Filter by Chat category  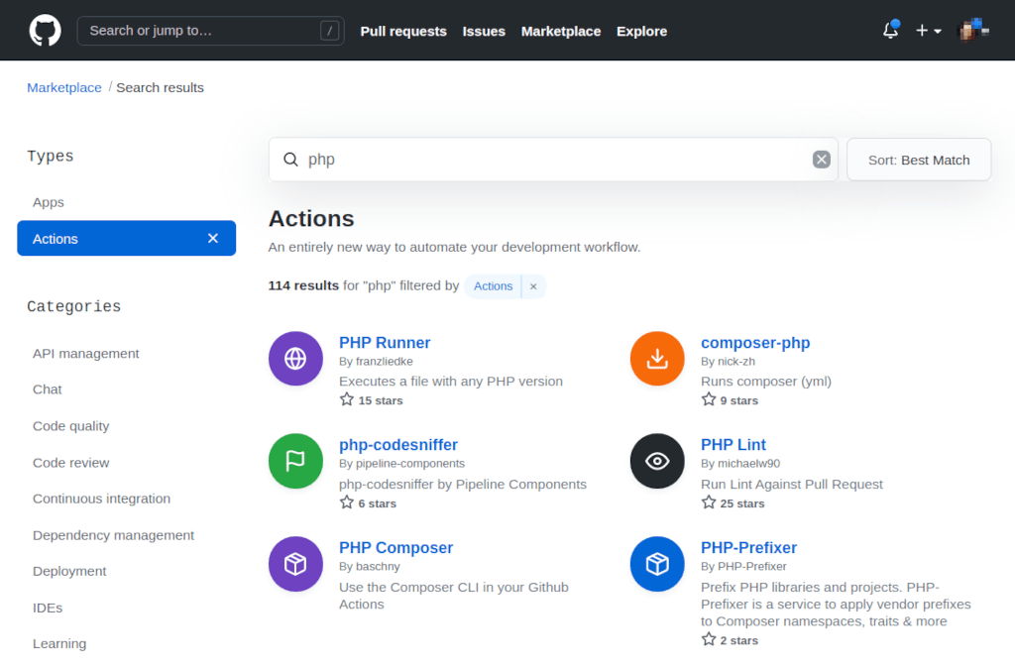point(48,389)
